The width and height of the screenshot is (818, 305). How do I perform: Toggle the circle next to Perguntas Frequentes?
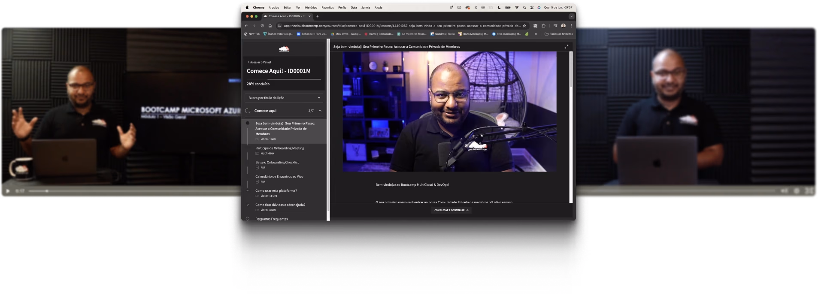(248, 219)
